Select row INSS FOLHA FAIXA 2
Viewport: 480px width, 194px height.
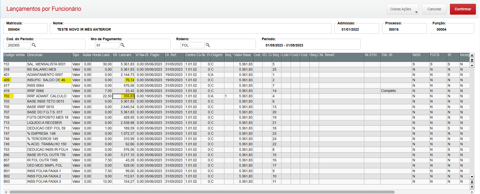(x=236, y=176)
